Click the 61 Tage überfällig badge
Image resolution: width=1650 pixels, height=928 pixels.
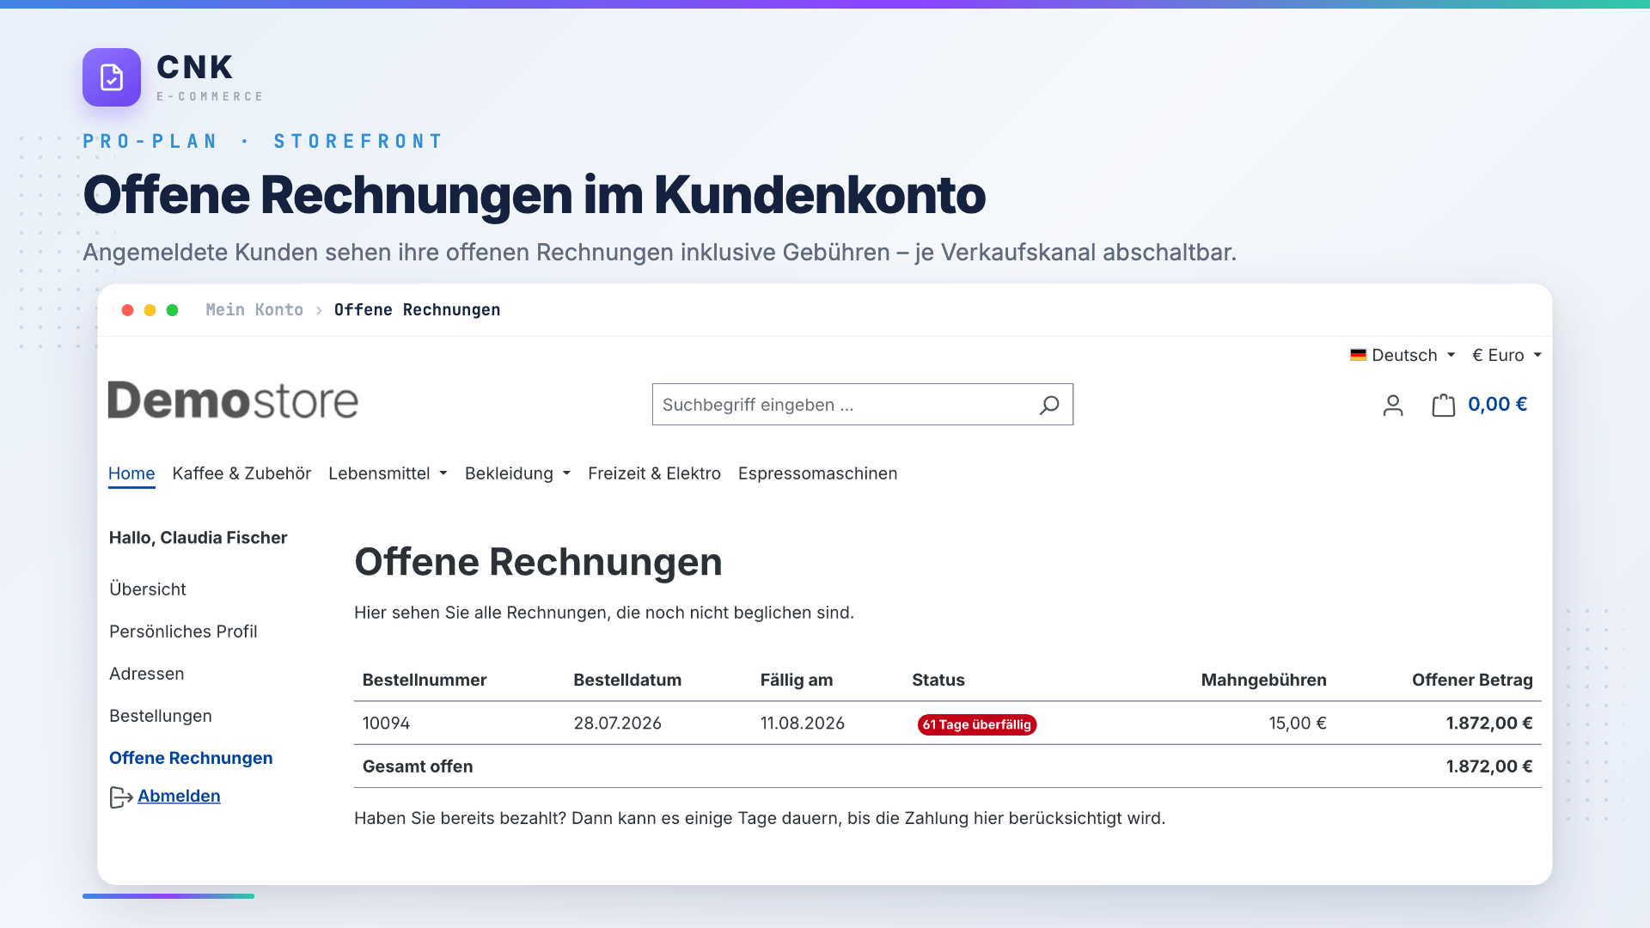coord(977,724)
